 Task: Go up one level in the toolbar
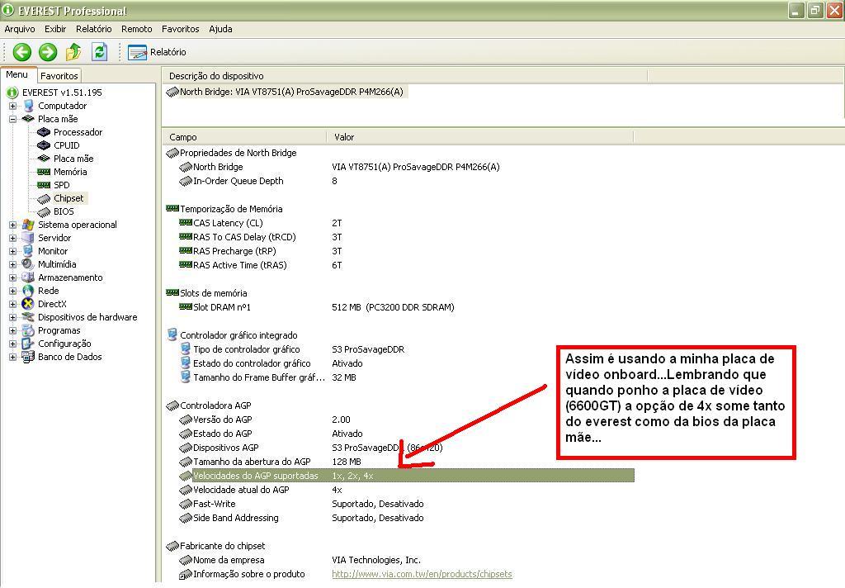pos(73,52)
